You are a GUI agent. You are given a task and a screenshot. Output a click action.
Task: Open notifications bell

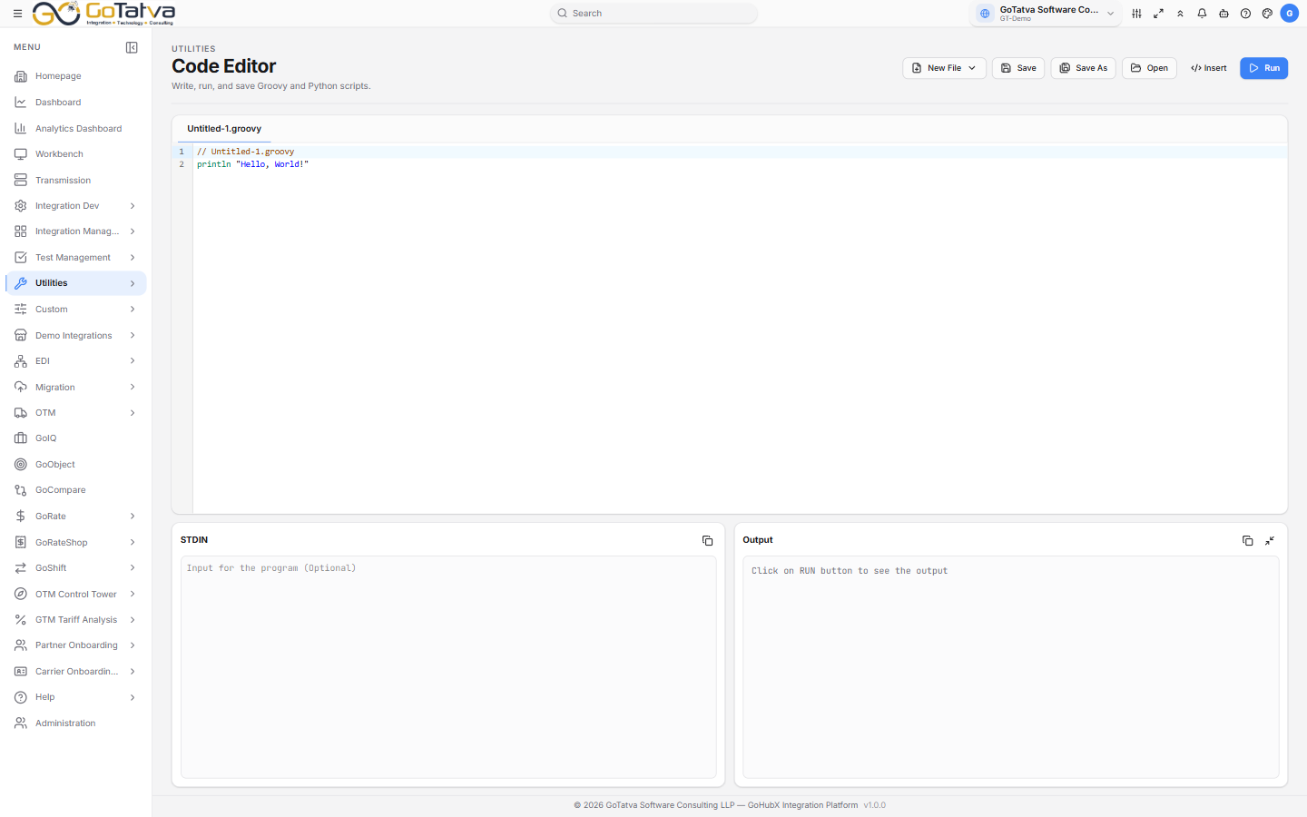click(x=1202, y=14)
